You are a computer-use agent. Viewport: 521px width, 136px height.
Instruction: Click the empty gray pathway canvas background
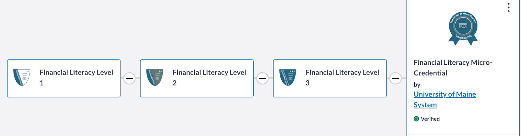coord(195,29)
